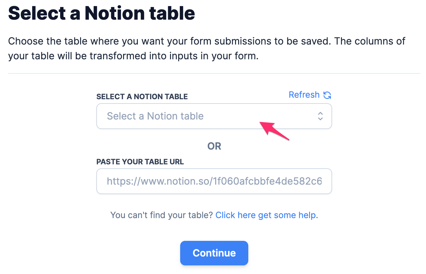Click the blue Continue button
This screenshot has width=426, height=274.
pos(214,253)
